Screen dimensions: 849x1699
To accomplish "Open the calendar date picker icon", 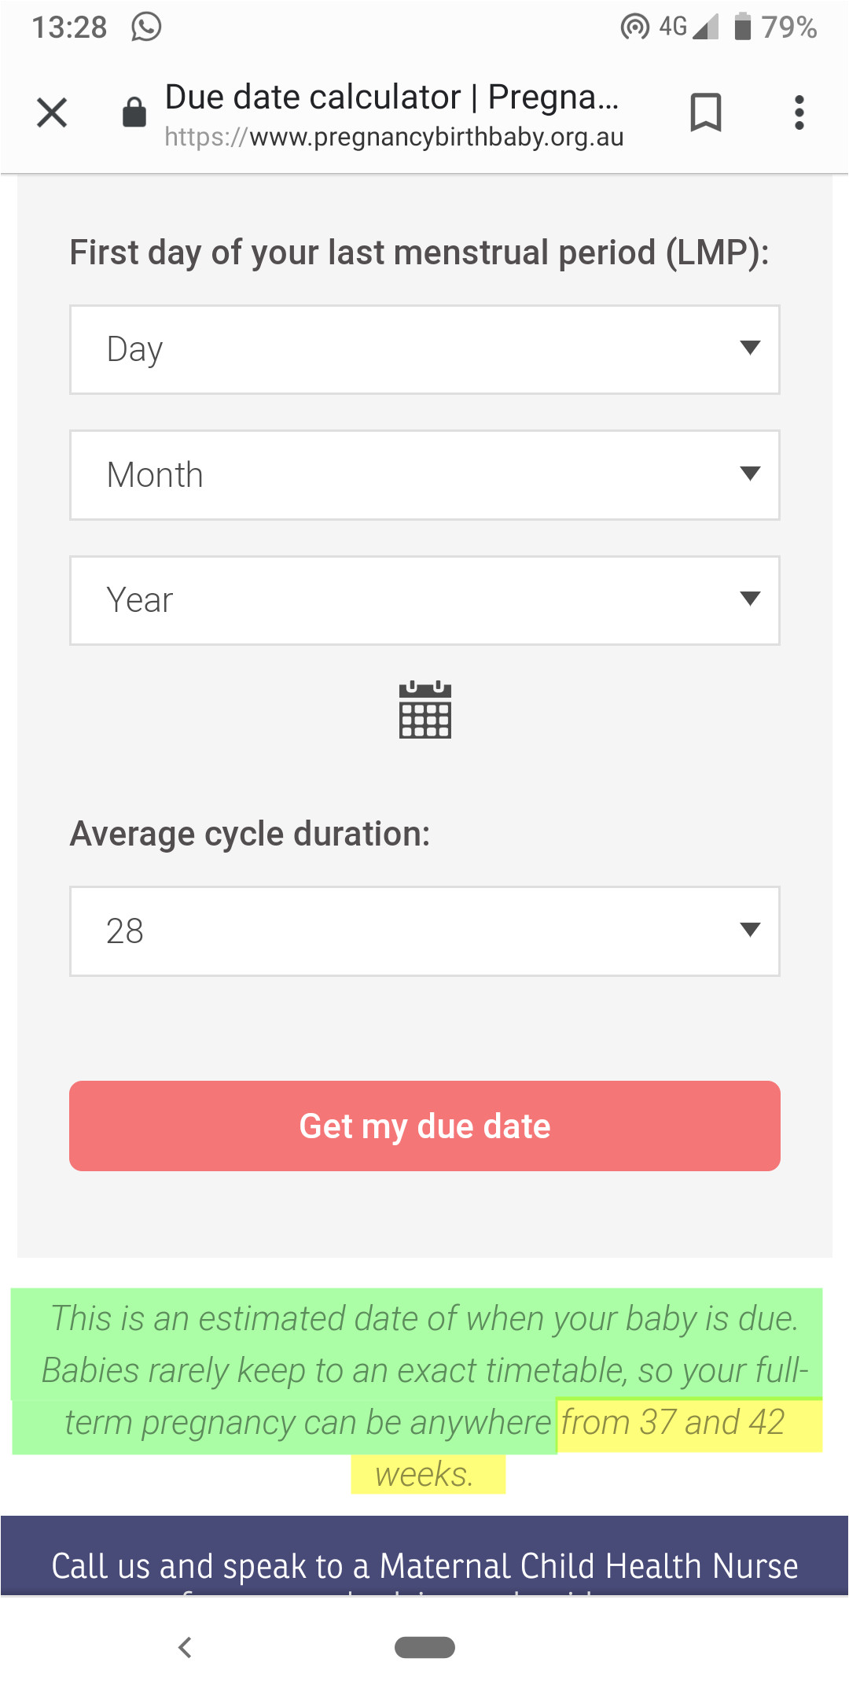I will point(424,710).
